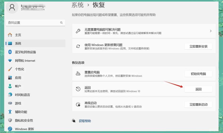Click the System monitor icon
Image resolution: width=223 pixels, height=133 pixels.
[10, 43]
